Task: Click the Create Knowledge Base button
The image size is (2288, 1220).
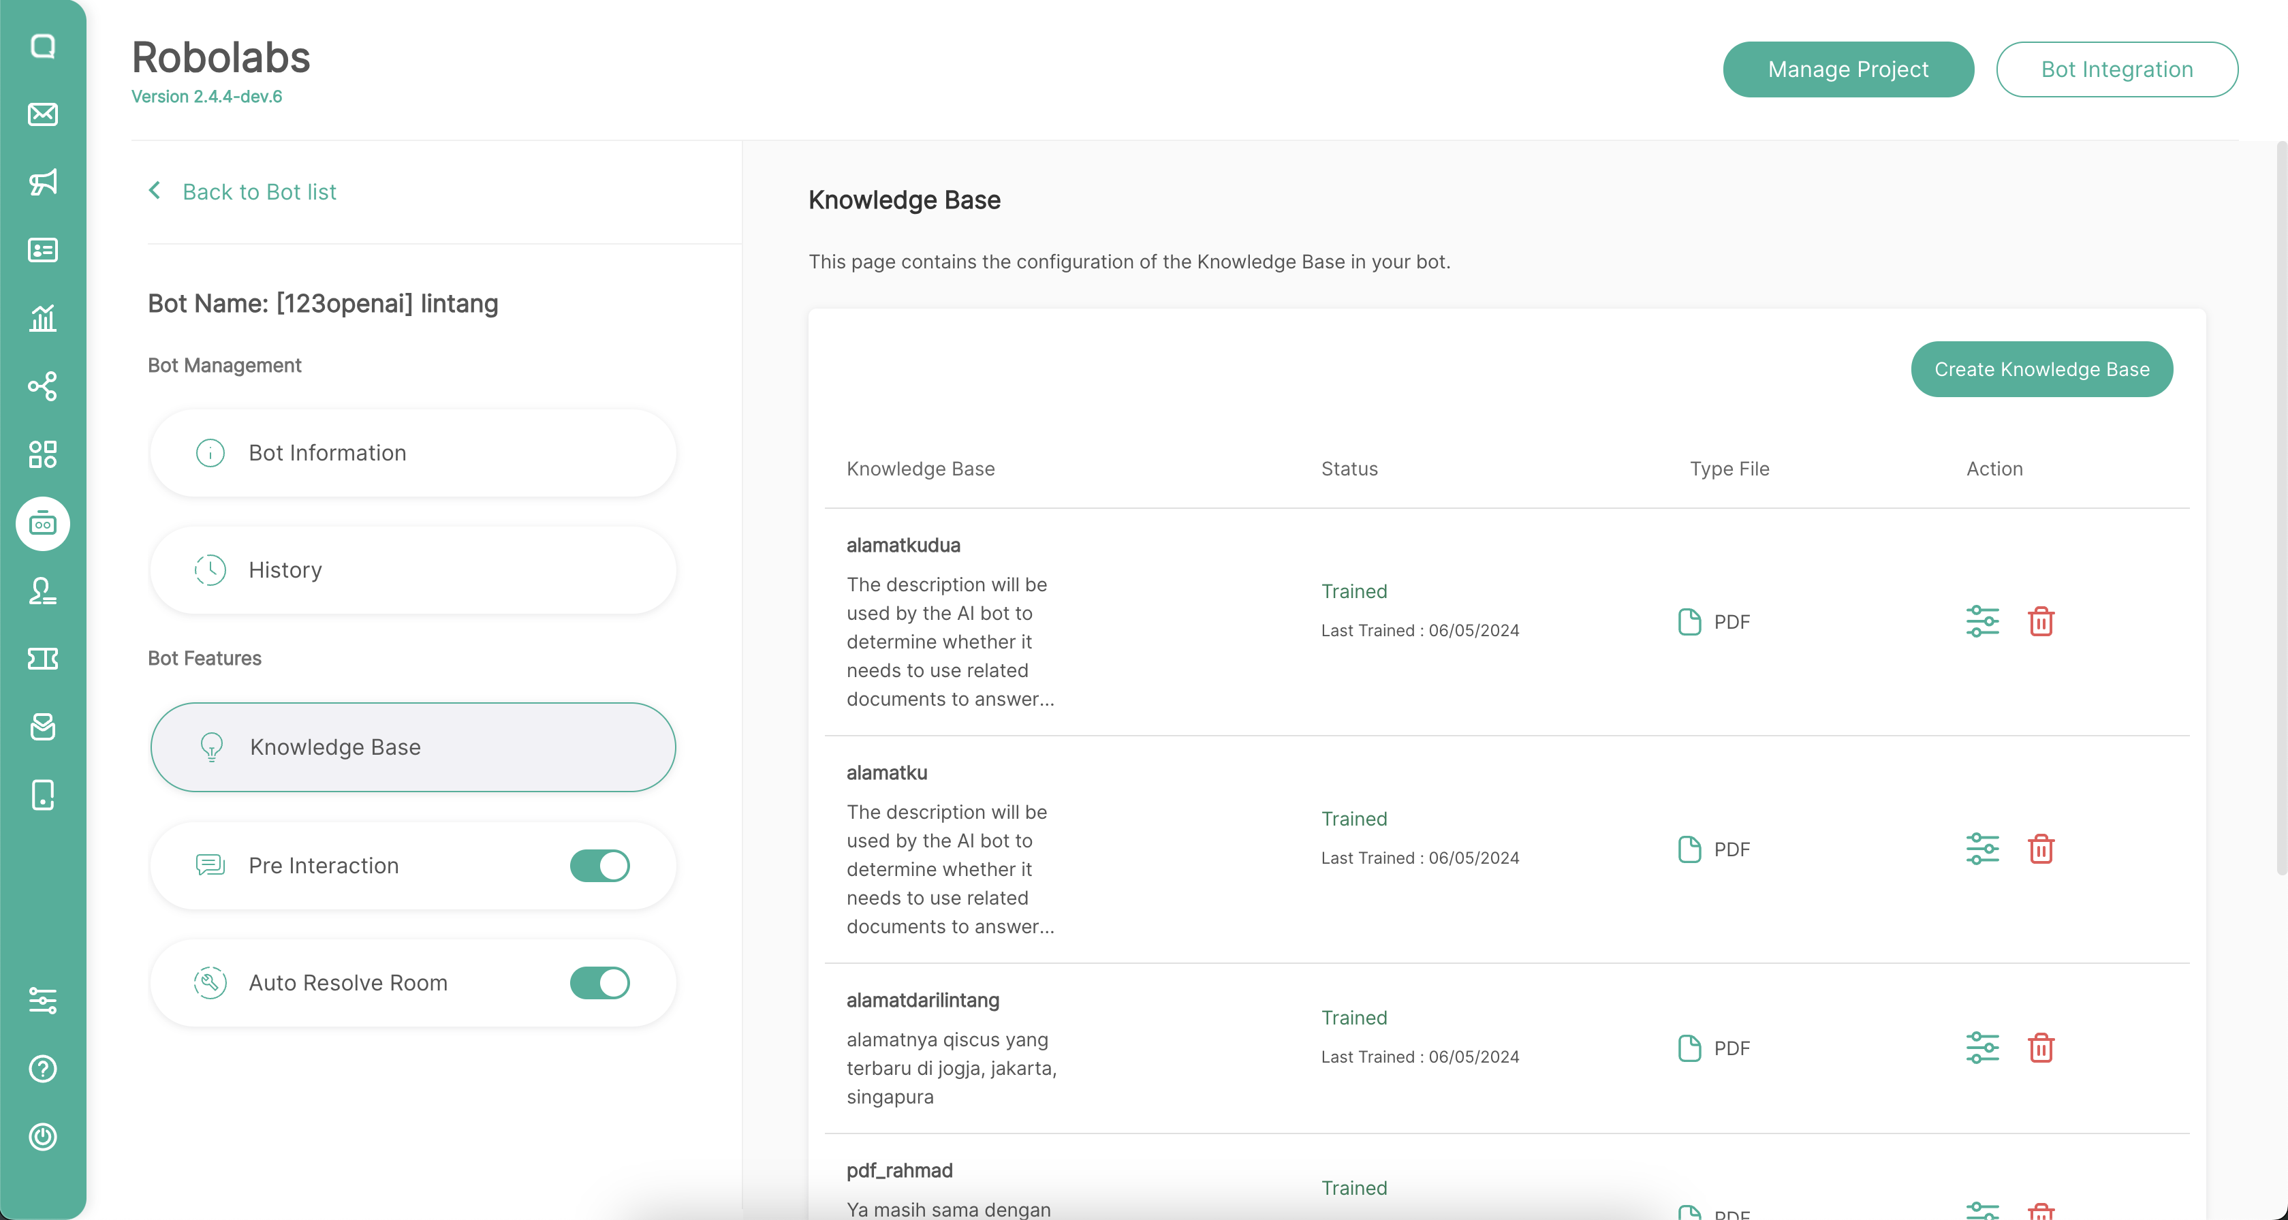Action: coord(2041,369)
